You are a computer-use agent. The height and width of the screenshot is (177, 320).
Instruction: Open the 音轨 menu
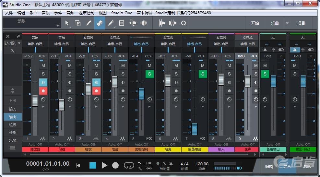[46, 13]
